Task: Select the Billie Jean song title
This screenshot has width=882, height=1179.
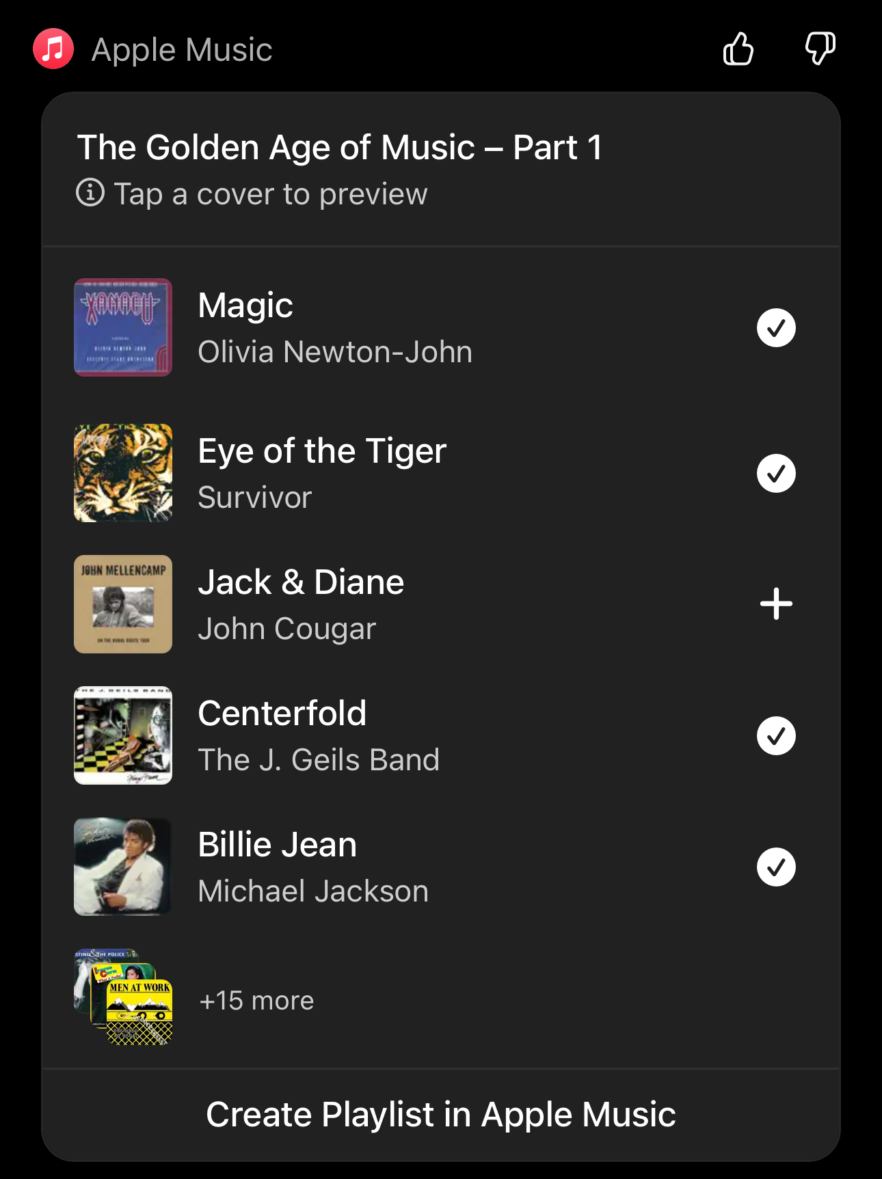Action: pos(278,845)
